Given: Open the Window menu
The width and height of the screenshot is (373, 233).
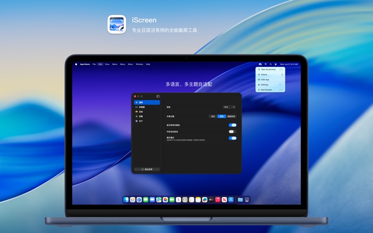Looking at the screenshot, I should 139,64.
